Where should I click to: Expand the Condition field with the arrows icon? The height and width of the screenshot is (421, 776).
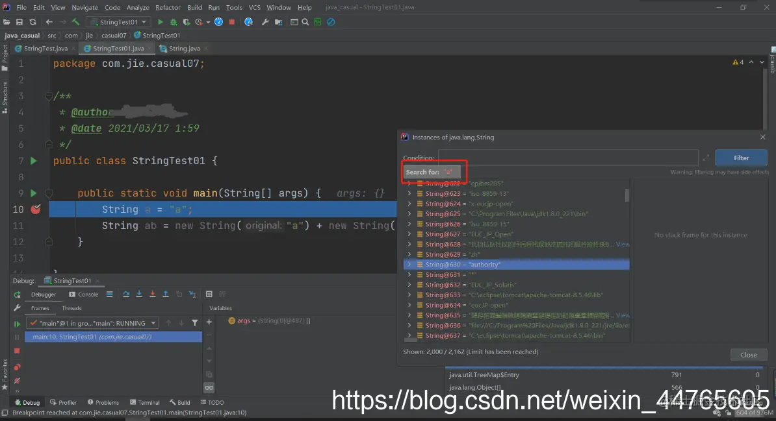(706, 158)
